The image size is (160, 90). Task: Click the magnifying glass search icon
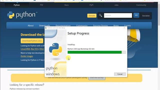[100, 15]
